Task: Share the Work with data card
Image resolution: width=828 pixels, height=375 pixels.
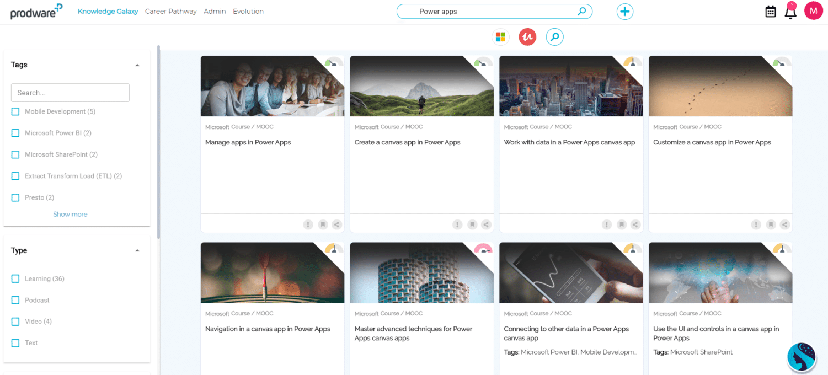Action: (636, 224)
